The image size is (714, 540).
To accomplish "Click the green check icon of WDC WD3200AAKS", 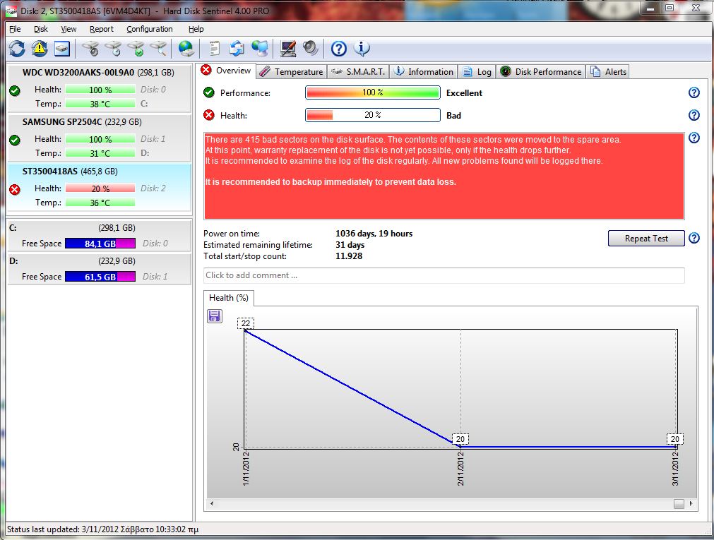I will [x=15, y=90].
